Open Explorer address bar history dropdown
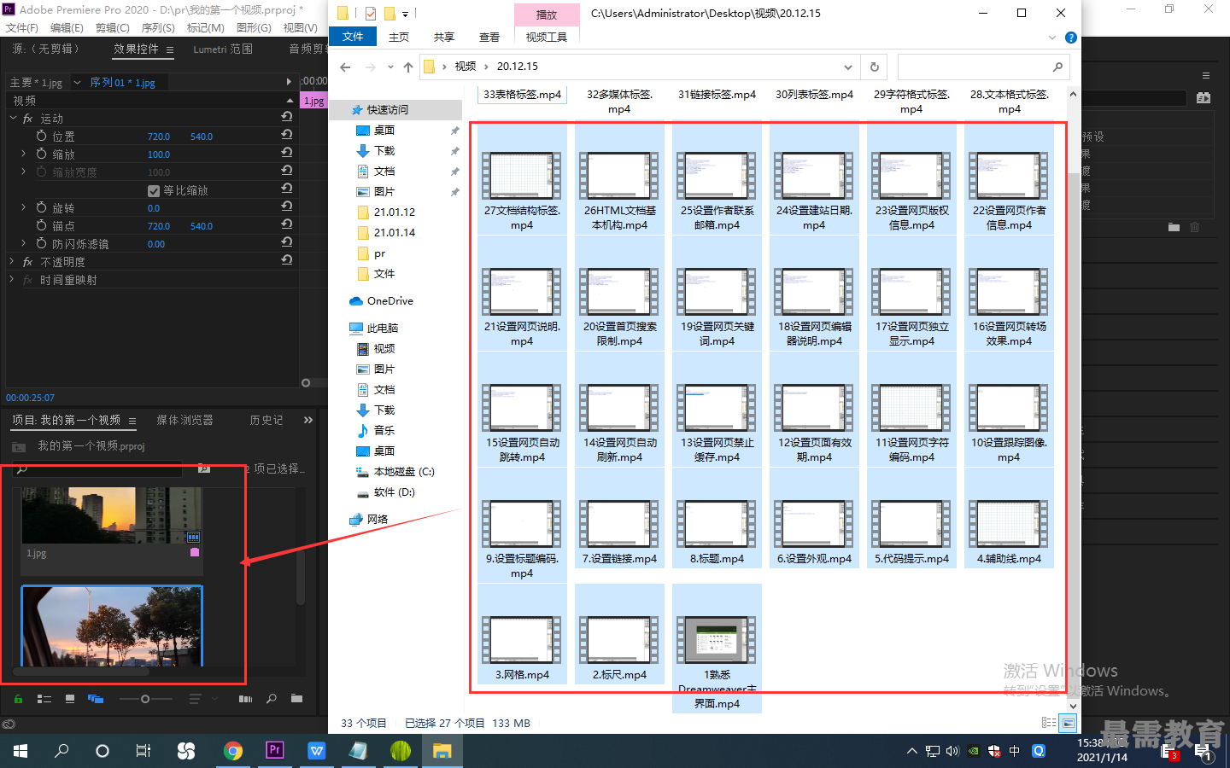Viewport: 1230px width, 768px height. (x=847, y=67)
